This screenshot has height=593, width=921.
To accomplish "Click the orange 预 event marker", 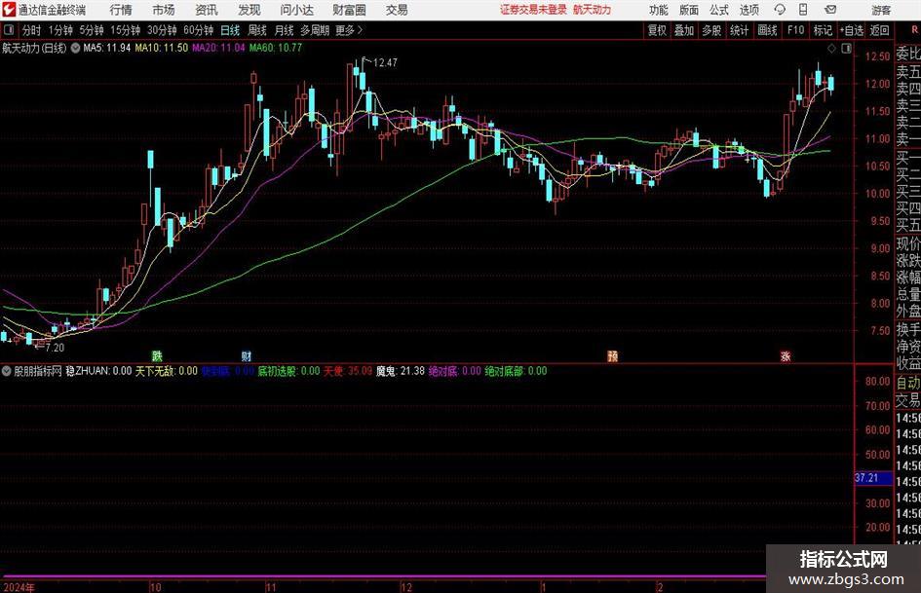I will [613, 355].
